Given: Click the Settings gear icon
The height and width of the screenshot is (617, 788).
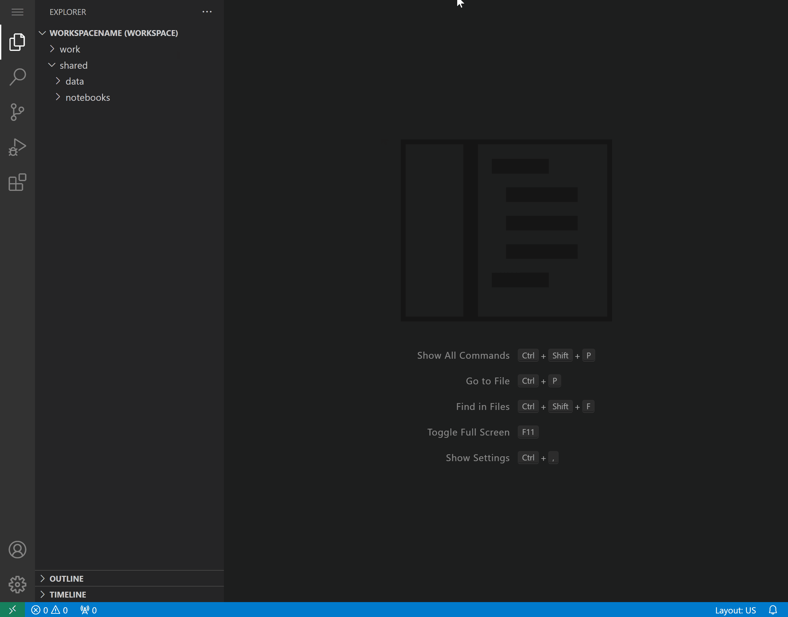Looking at the screenshot, I should pyautogui.click(x=17, y=584).
